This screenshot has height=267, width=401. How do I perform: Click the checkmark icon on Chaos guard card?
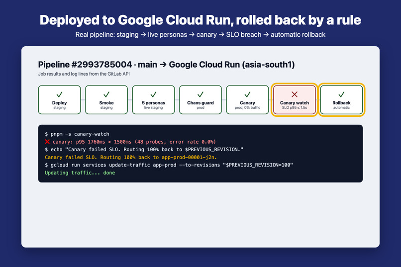click(x=200, y=94)
